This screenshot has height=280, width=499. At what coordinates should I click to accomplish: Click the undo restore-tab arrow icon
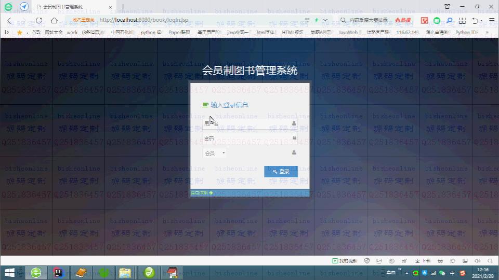[x=475, y=21]
